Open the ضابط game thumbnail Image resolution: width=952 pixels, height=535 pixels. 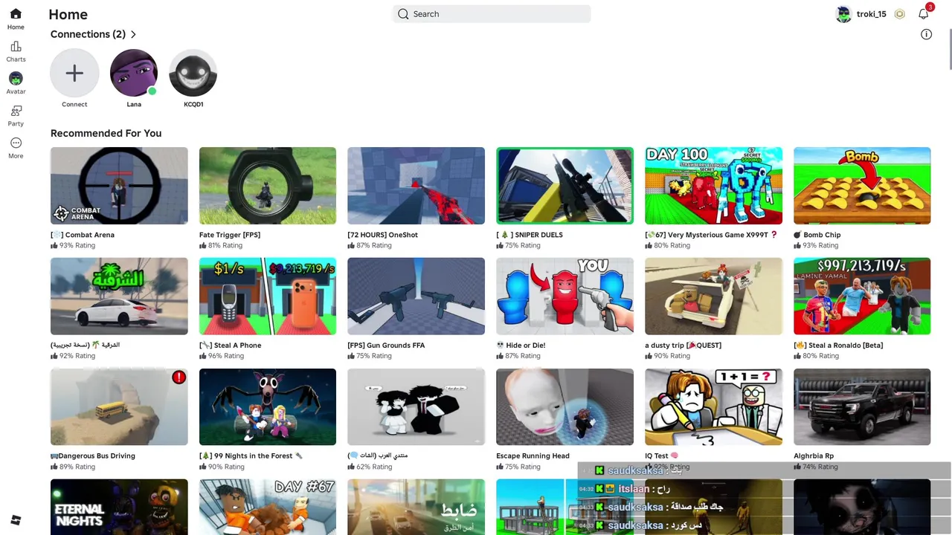(416, 507)
